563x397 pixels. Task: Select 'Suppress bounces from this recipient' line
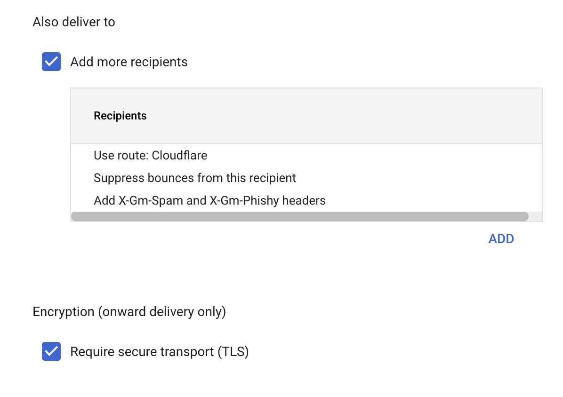click(x=195, y=178)
